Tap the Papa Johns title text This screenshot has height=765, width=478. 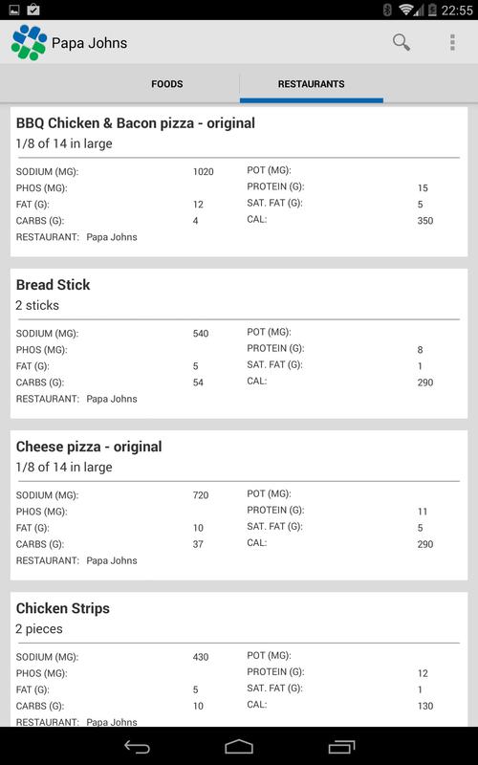tap(89, 43)
